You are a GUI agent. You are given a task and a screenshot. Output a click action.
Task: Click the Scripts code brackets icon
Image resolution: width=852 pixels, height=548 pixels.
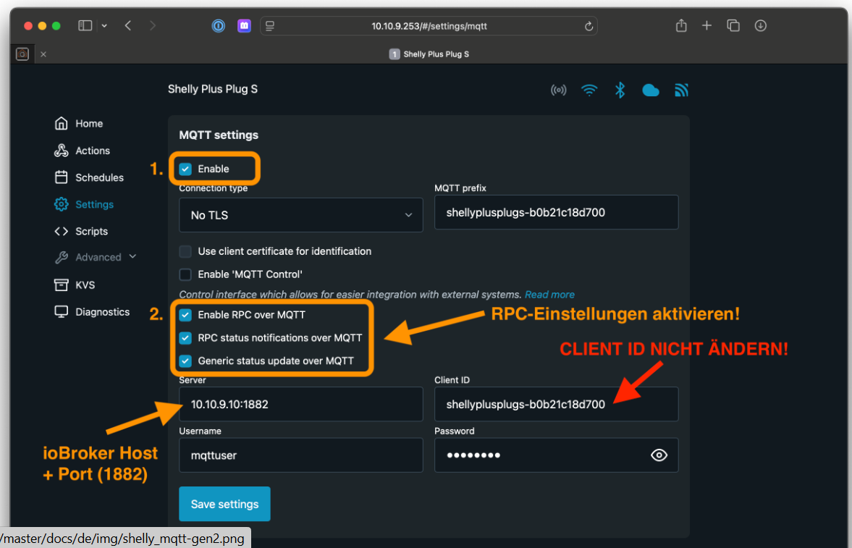click(x=62, y=231)
